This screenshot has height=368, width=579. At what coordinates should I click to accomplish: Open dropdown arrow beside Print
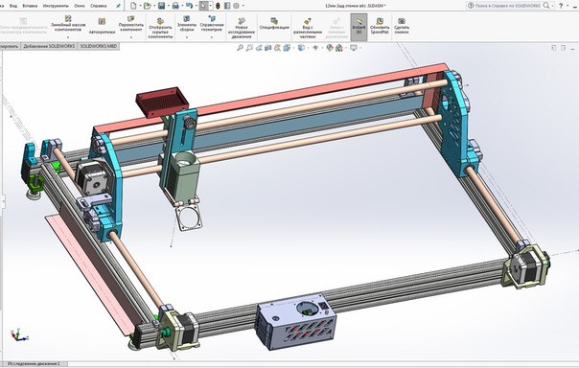point(182,6)
